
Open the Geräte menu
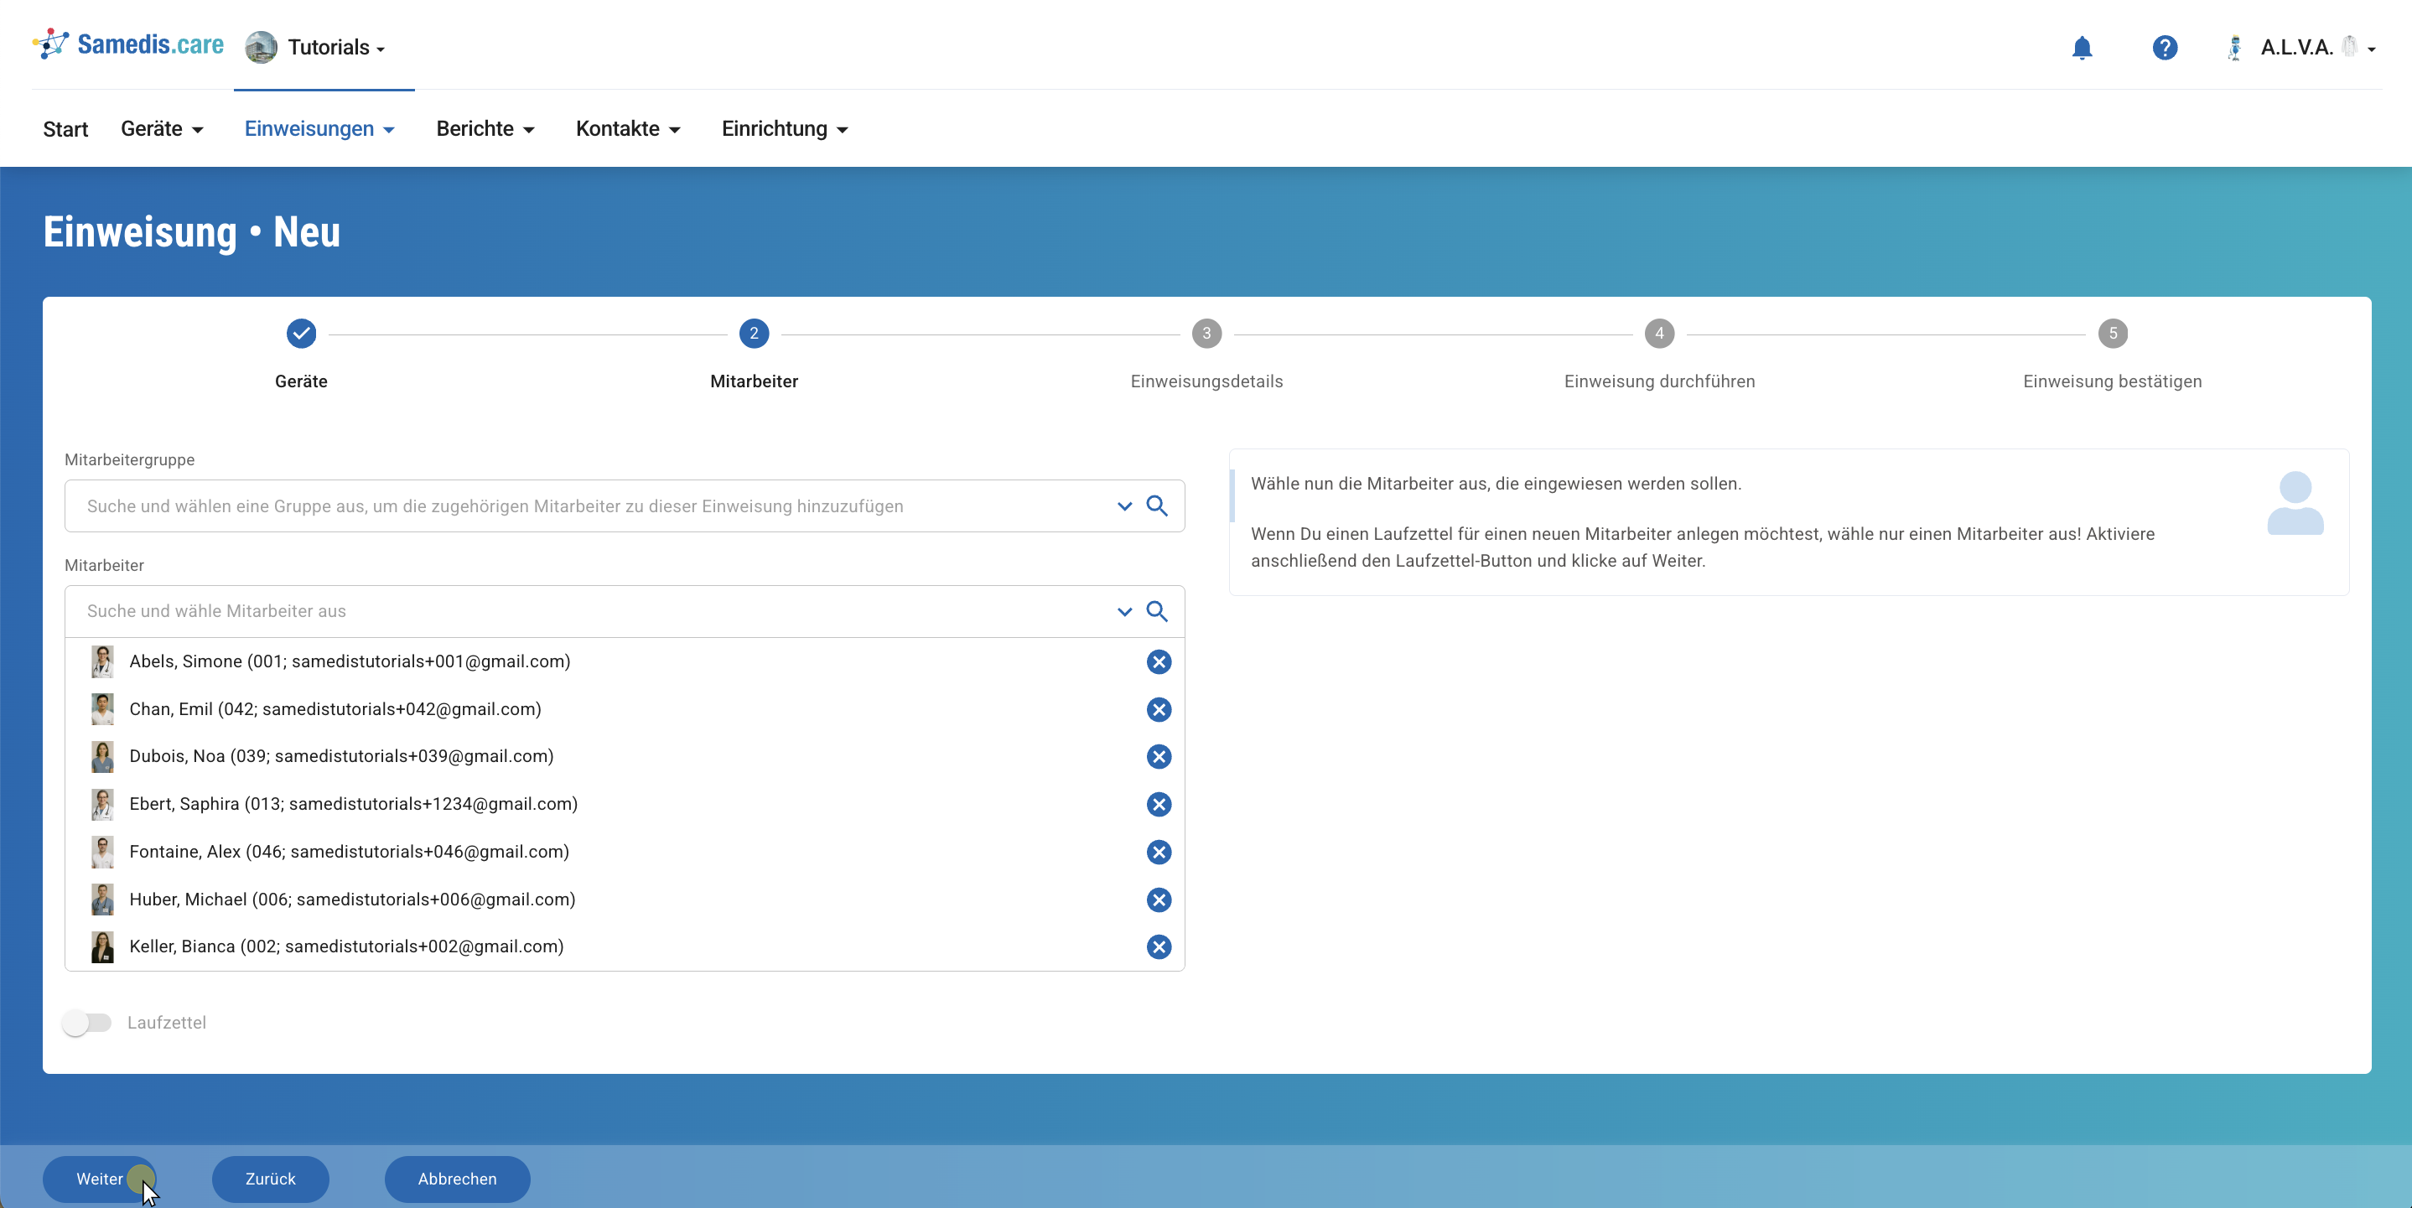(x=161, y=129)
